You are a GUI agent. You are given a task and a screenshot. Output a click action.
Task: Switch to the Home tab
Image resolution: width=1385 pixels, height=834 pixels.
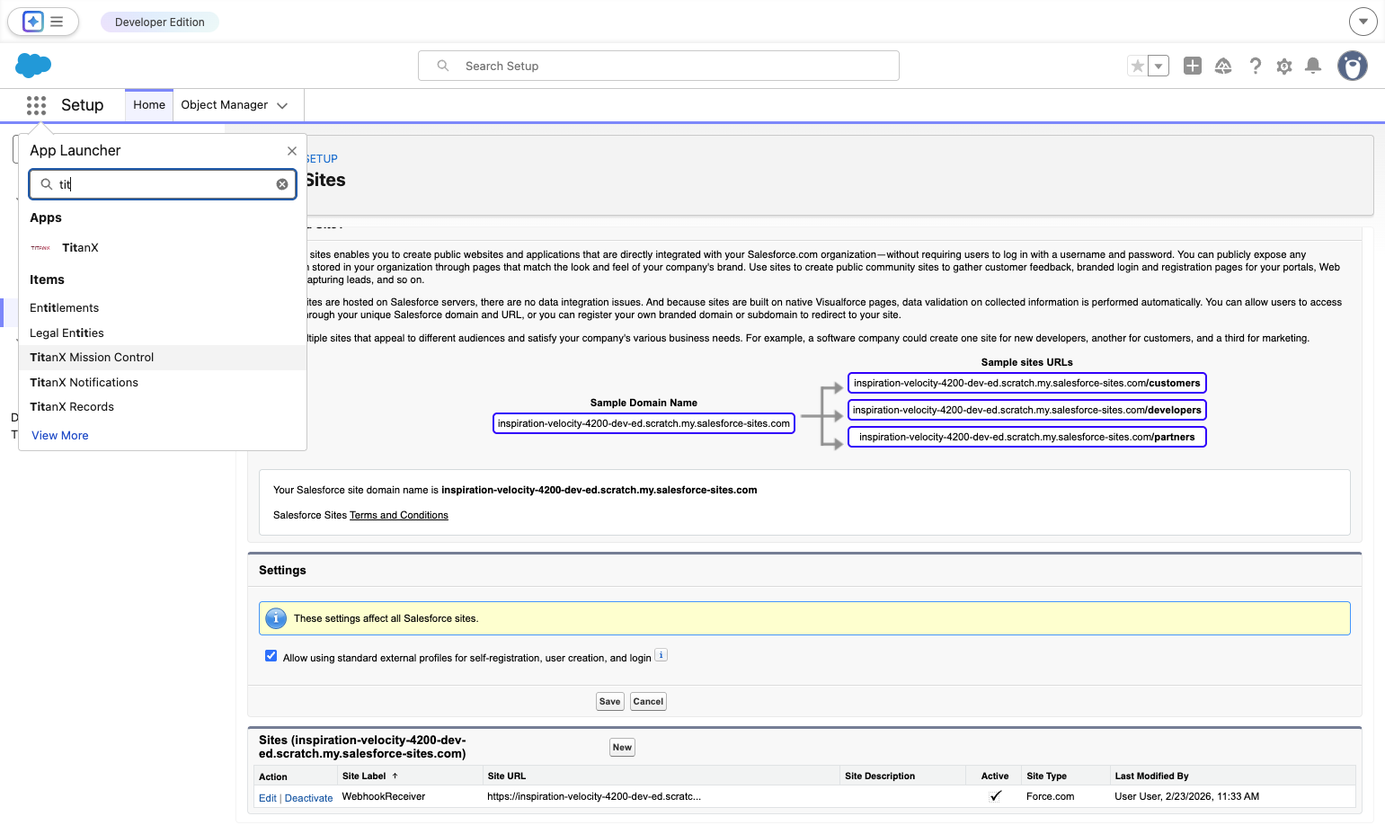tap(149, 105)
